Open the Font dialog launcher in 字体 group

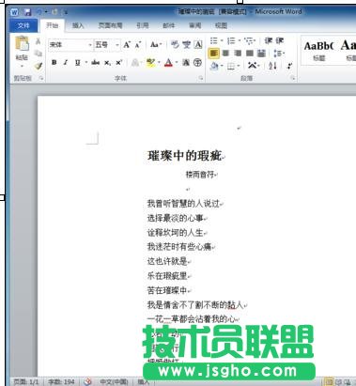click(x=201, y=78)
